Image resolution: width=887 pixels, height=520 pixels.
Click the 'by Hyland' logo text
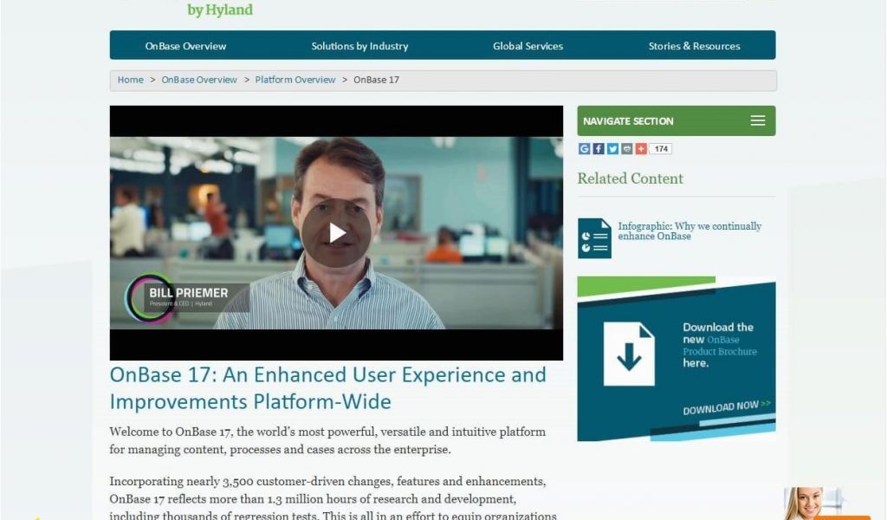pos(220,10)
